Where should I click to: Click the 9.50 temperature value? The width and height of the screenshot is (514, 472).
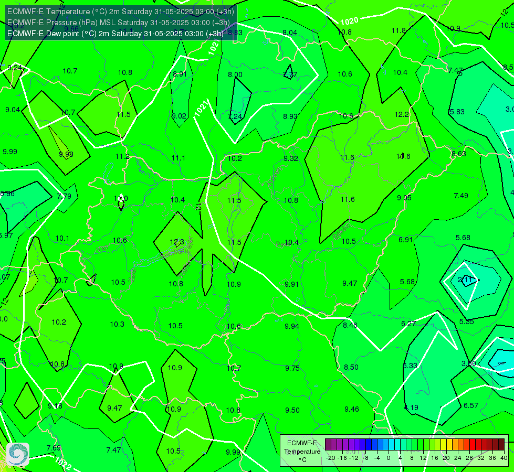click(292, 410)
